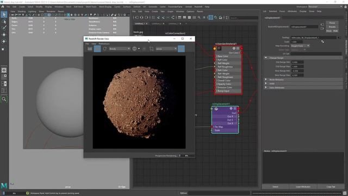This screenshot has height=196, width=348.
Task: Open the Workspace selector dropdown
Action: point(325,7)
